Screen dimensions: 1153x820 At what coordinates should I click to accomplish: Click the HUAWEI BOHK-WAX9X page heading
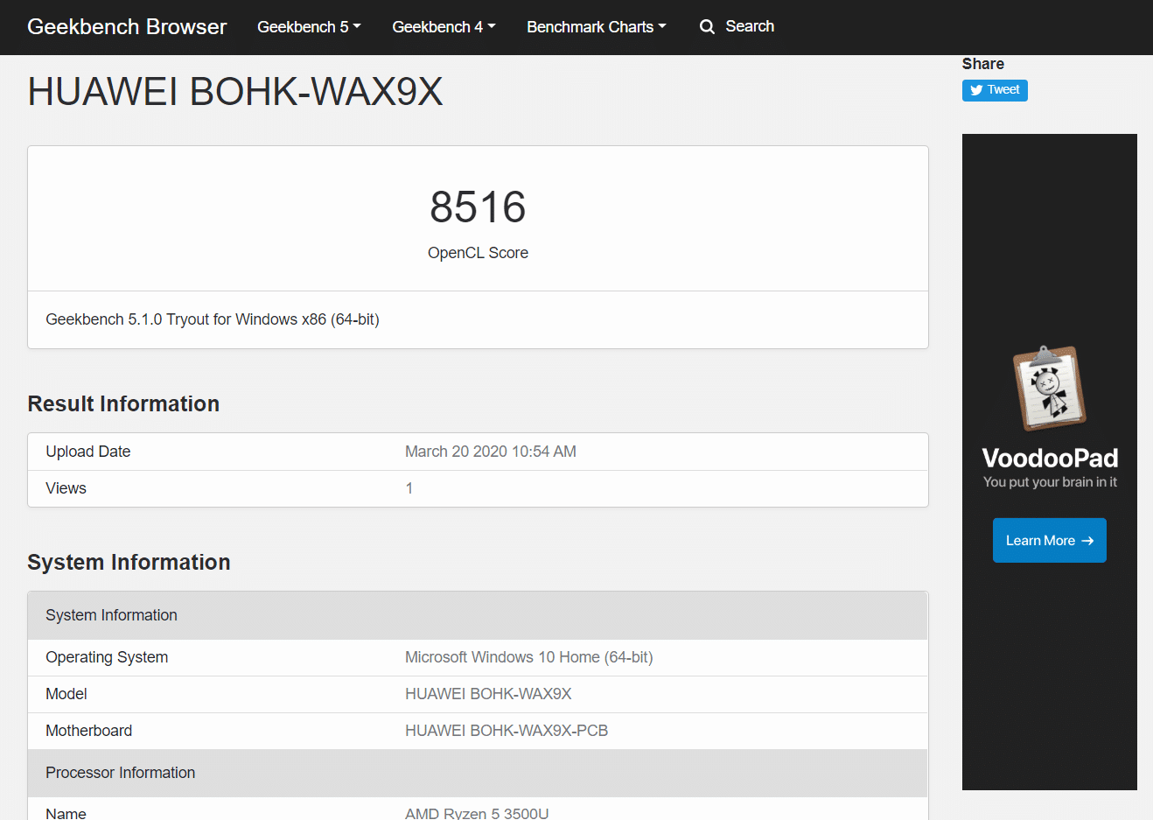coord(234,92)
